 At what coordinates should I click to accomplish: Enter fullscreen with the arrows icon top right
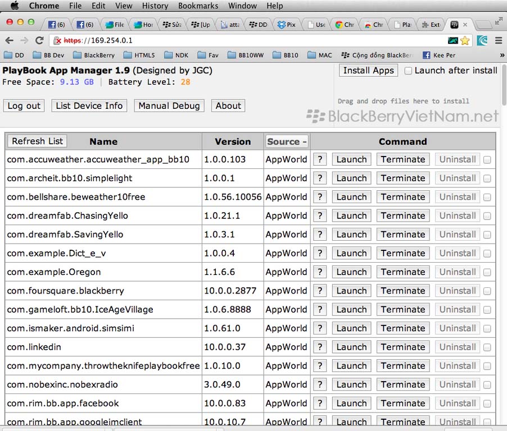click(x=498, y=21)
